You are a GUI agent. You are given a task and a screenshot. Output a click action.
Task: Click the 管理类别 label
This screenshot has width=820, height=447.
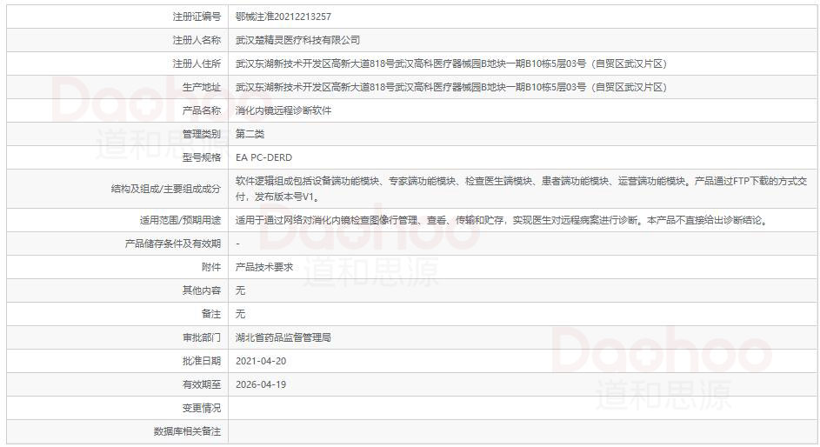coord(202,135)
